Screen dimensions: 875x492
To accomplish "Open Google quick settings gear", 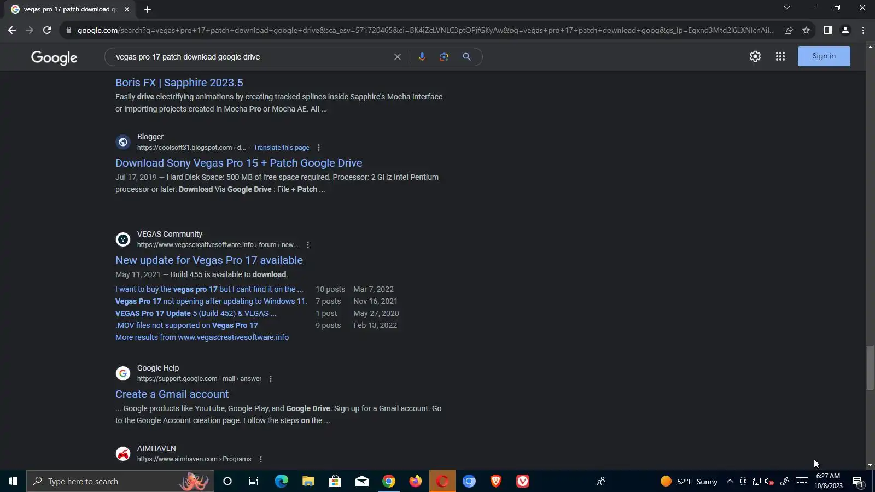I will [x=755, y=56].
